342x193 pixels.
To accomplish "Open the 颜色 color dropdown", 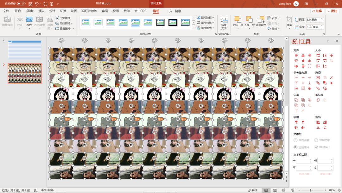I will tap(29, 23).
